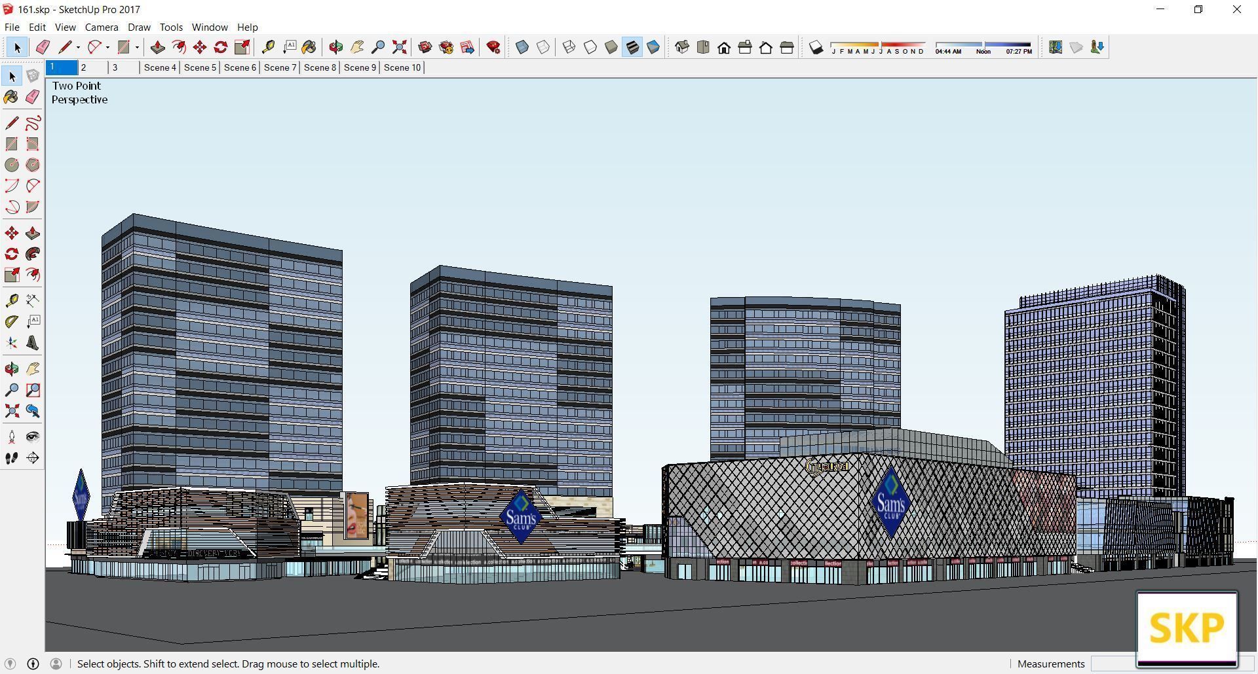The height and width of the screenshot is (674, 1258).
Task: Open the Draw menu
Action: coord(139,27)
